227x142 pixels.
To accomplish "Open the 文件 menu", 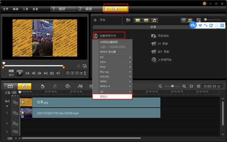I will [6, 9].
